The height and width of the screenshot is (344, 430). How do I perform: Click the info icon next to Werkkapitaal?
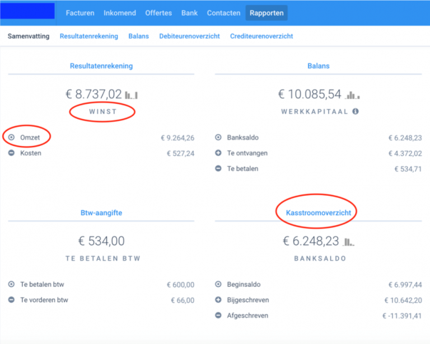click(356, 111)
